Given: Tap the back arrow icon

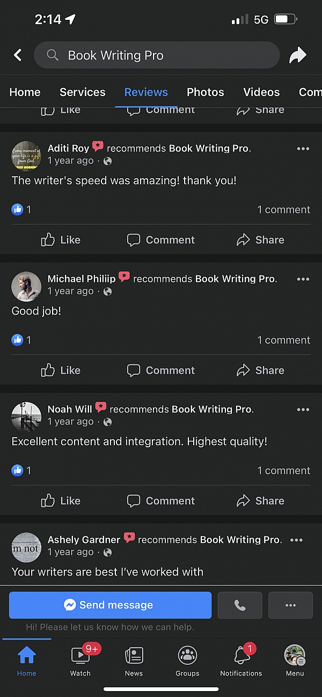Looking at the screenshot, I should click(x=18, y=55).
